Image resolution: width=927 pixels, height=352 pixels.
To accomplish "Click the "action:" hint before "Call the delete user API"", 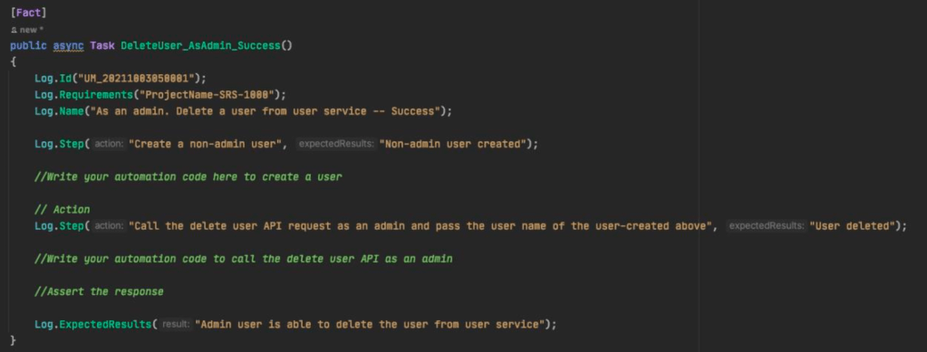I will (109, 226).
